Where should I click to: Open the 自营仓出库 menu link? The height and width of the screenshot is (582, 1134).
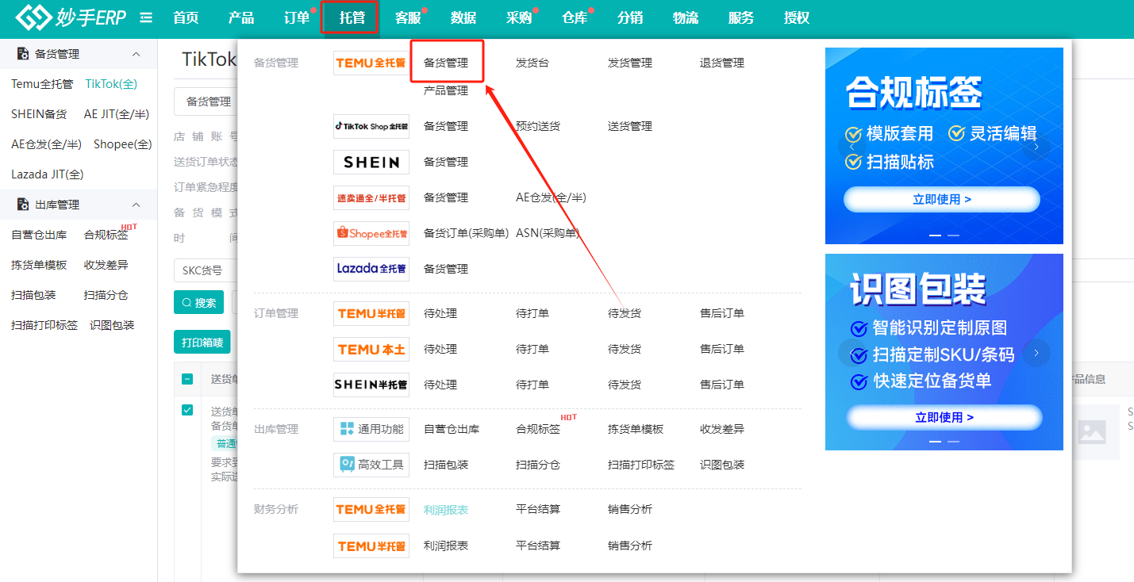[x=452, y=429]
